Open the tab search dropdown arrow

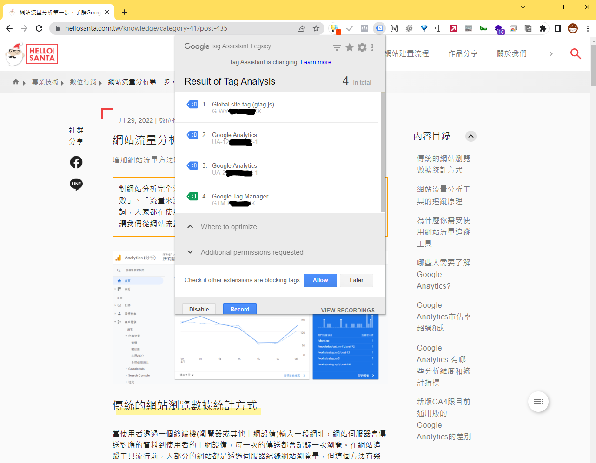[x=523, y=7]
